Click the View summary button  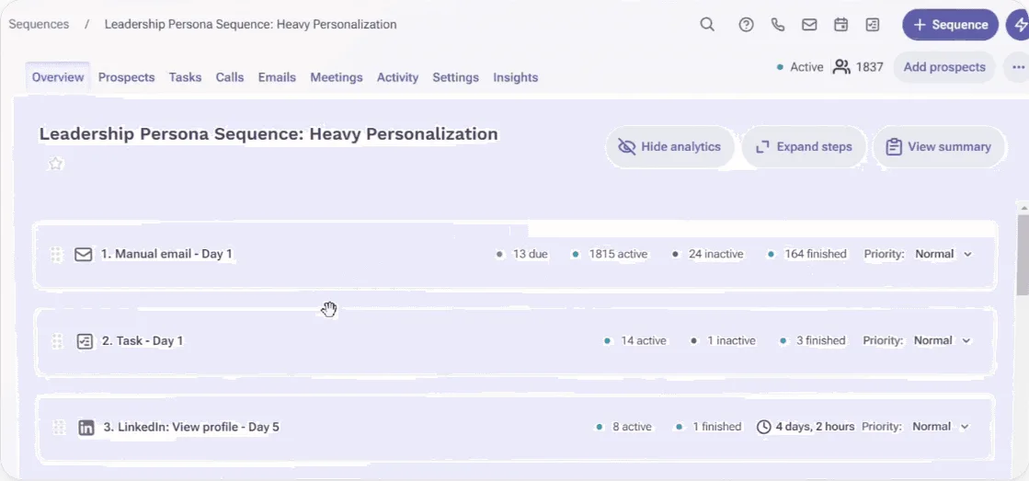tap(939, 147)
